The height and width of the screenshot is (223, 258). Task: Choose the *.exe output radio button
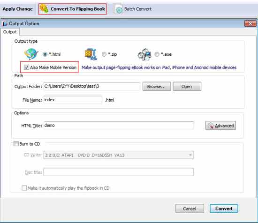[157, 54]
